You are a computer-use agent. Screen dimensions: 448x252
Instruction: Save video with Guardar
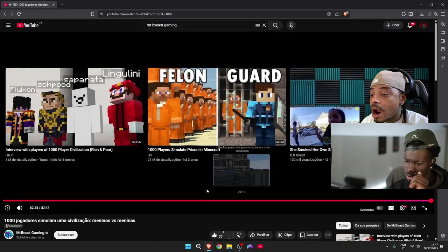(x=309, y=235)
